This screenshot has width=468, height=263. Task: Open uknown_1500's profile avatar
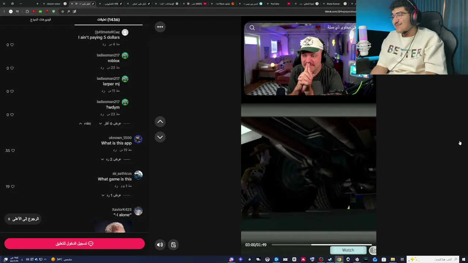click(138, 139)
